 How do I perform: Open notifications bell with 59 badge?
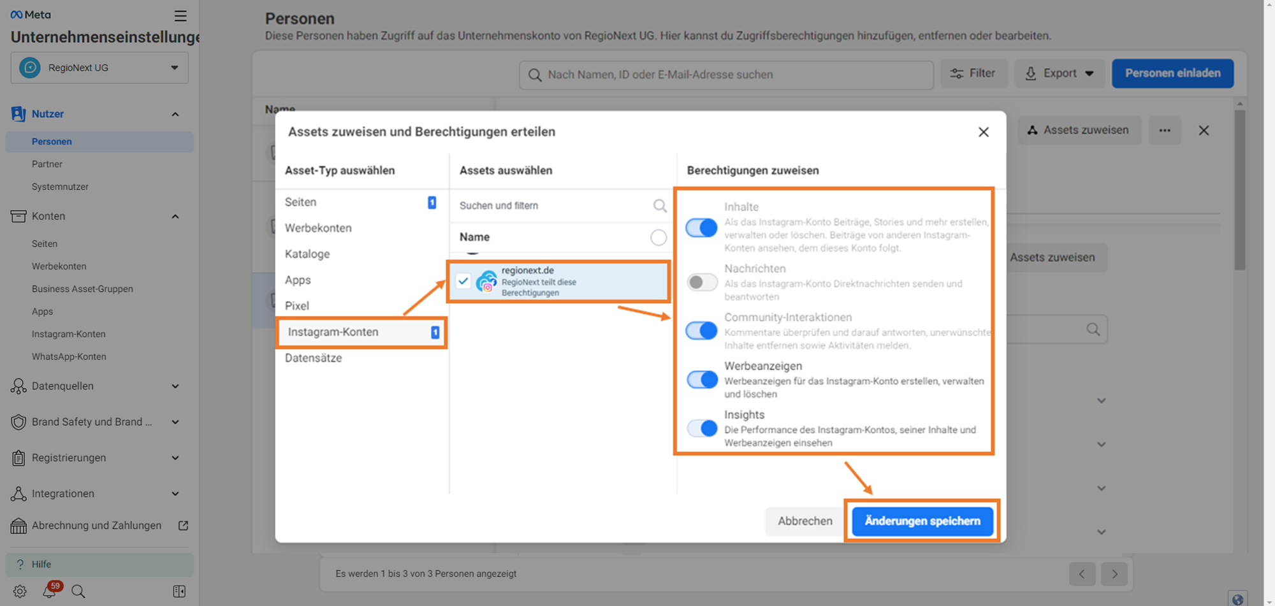pos(50,590)
